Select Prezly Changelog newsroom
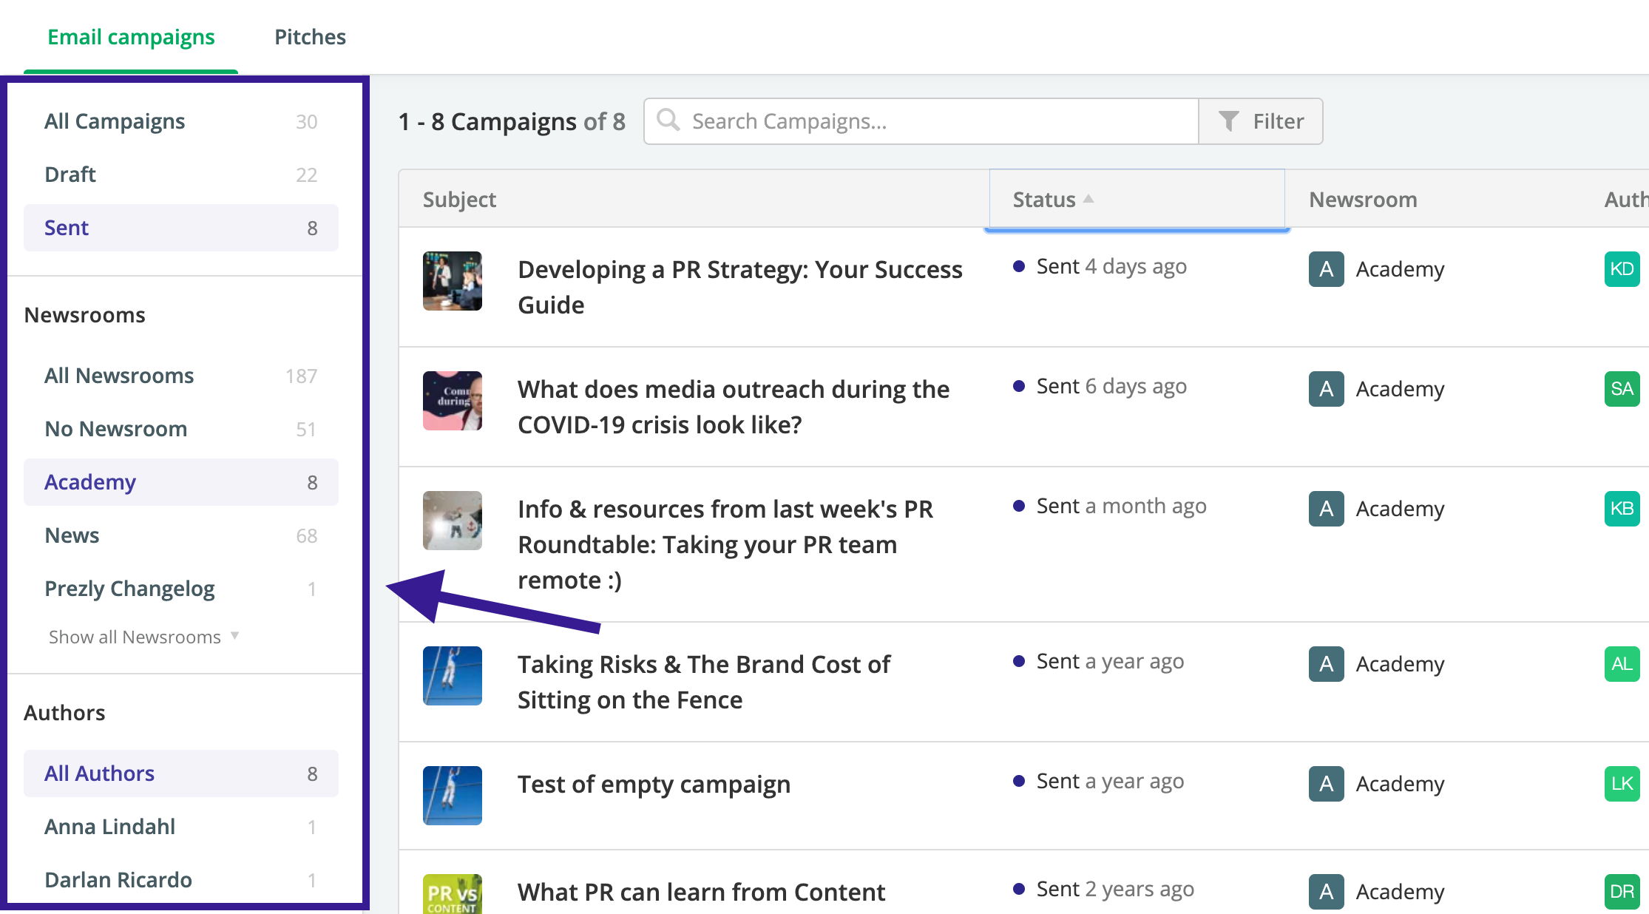 pyautogui.click(x=181, y=589)
